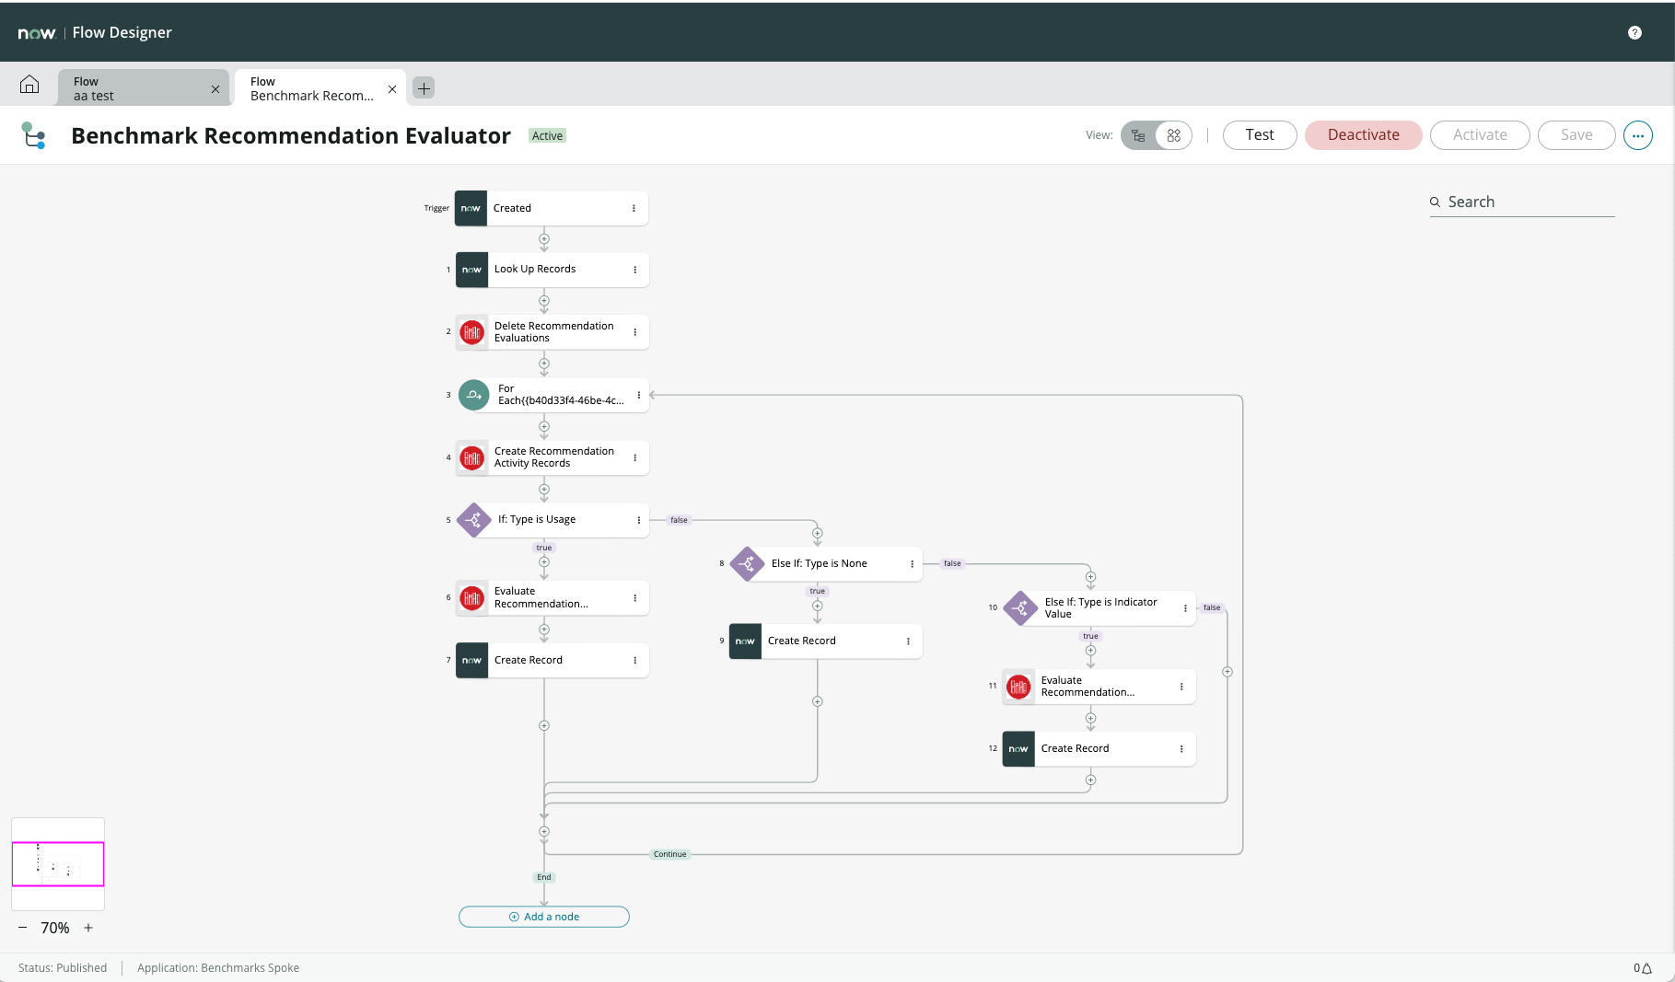Click the If: Type is Usage diamond icon
Screen dimensions: 1675x982
coord(473,519)
